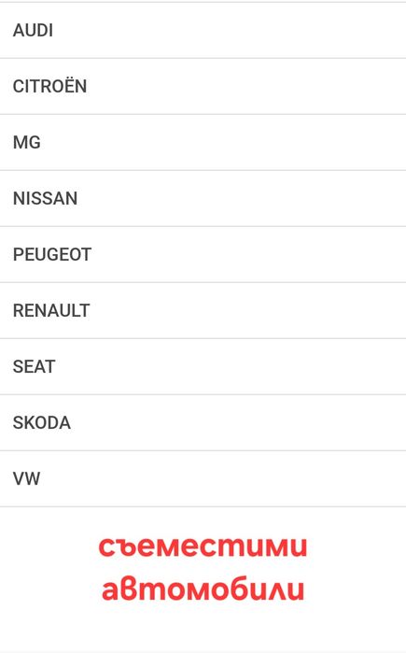
Task: Select NISSAN in the compatible cars list
Action: [x=203, y=198]
